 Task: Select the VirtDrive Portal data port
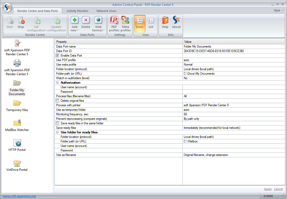[17, 165]
